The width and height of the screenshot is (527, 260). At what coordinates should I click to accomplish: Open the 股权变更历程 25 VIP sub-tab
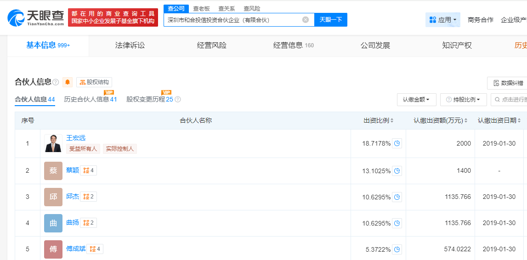point(150,99)
